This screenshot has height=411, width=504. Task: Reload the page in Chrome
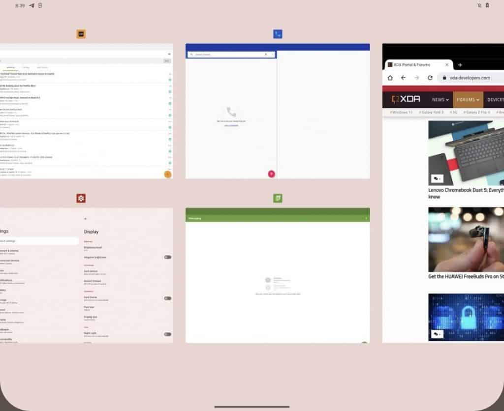pos(429,78)
